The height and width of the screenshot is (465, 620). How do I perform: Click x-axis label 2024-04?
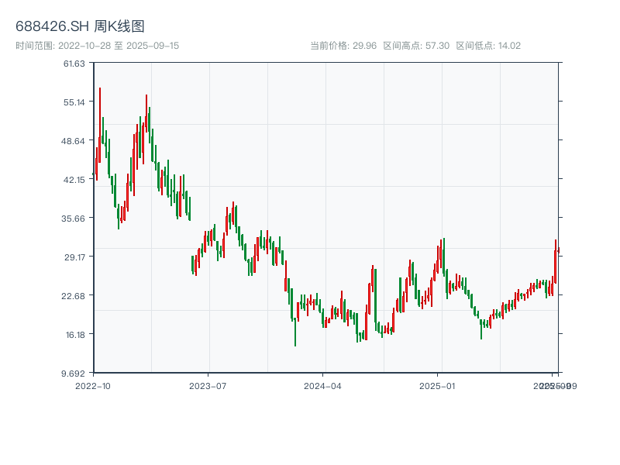point(322,386)
